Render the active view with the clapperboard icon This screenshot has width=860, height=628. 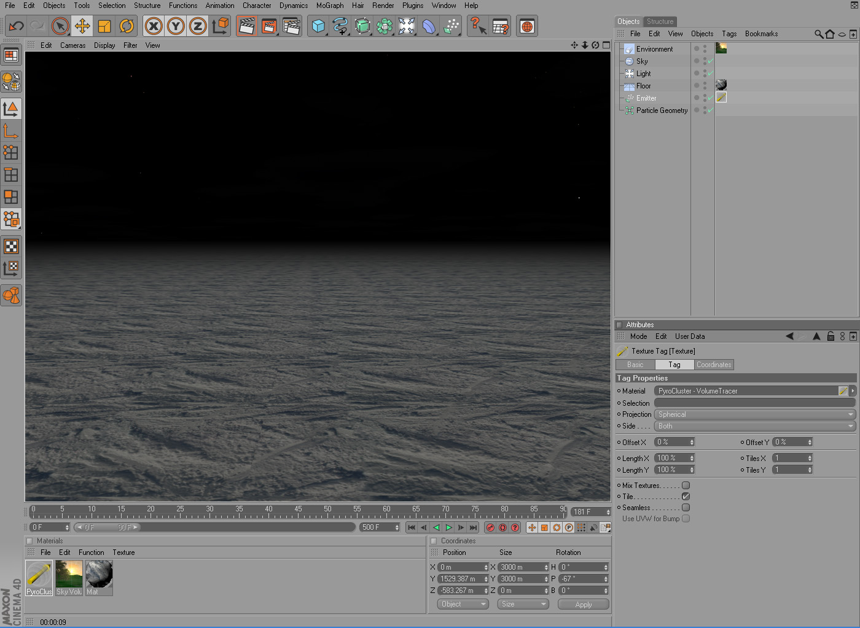pyautogui.click(x=247, y=26)
